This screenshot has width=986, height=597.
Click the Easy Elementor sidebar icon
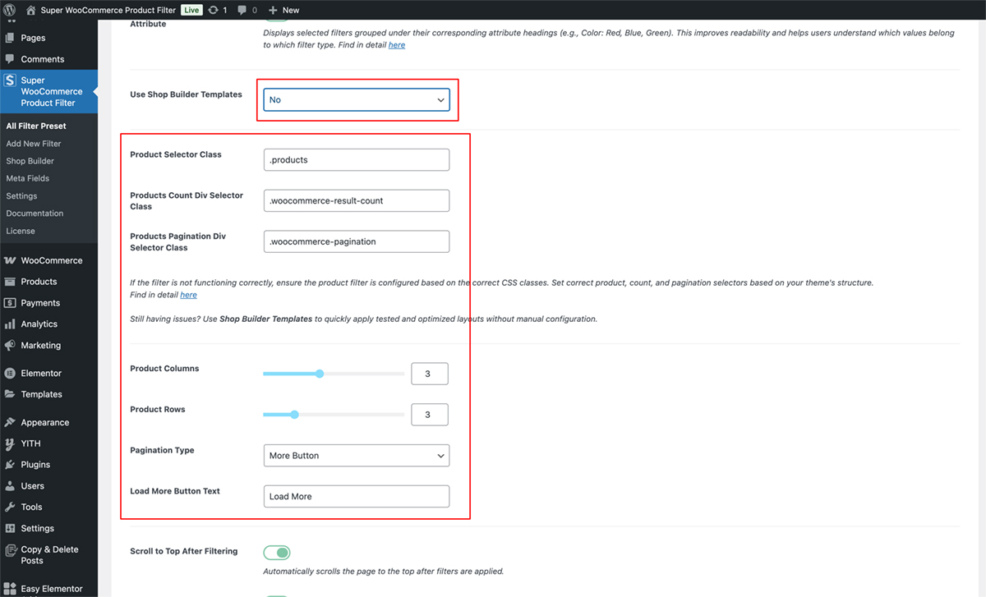10,589
